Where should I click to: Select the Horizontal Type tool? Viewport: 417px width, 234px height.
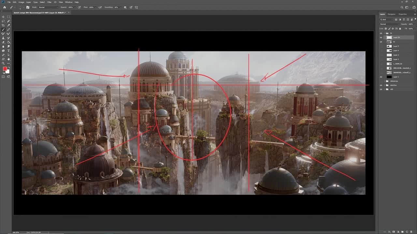(x=8, y=51)
